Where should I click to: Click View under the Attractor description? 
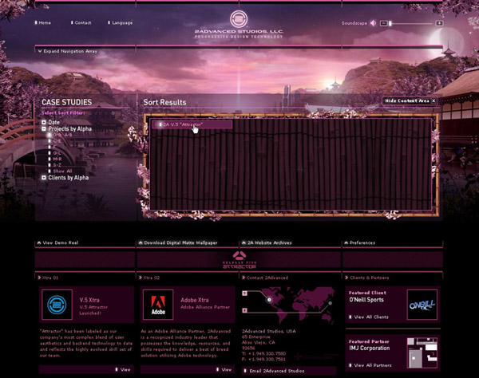pyautogui.click(x=123, y=369)
